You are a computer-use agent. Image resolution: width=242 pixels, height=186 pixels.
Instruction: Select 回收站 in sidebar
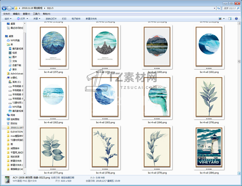(12, 123)
